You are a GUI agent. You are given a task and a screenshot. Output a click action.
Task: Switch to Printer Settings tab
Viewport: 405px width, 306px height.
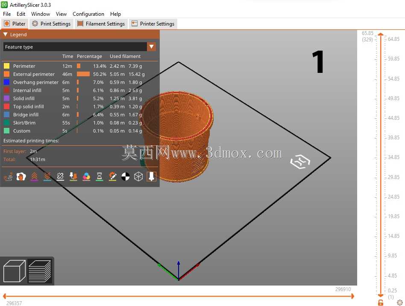point(153,24)
